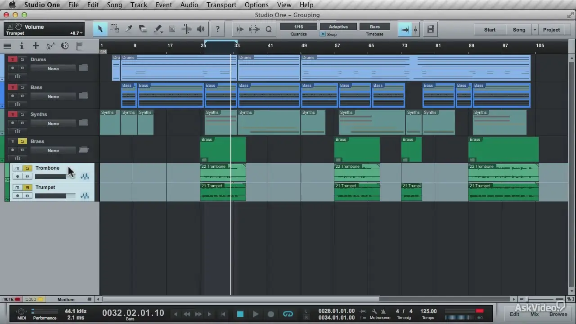The width and height of the screenshot is (576, 324).
Task: Open Bass bus None dropdown
Action: pos(53,96)
